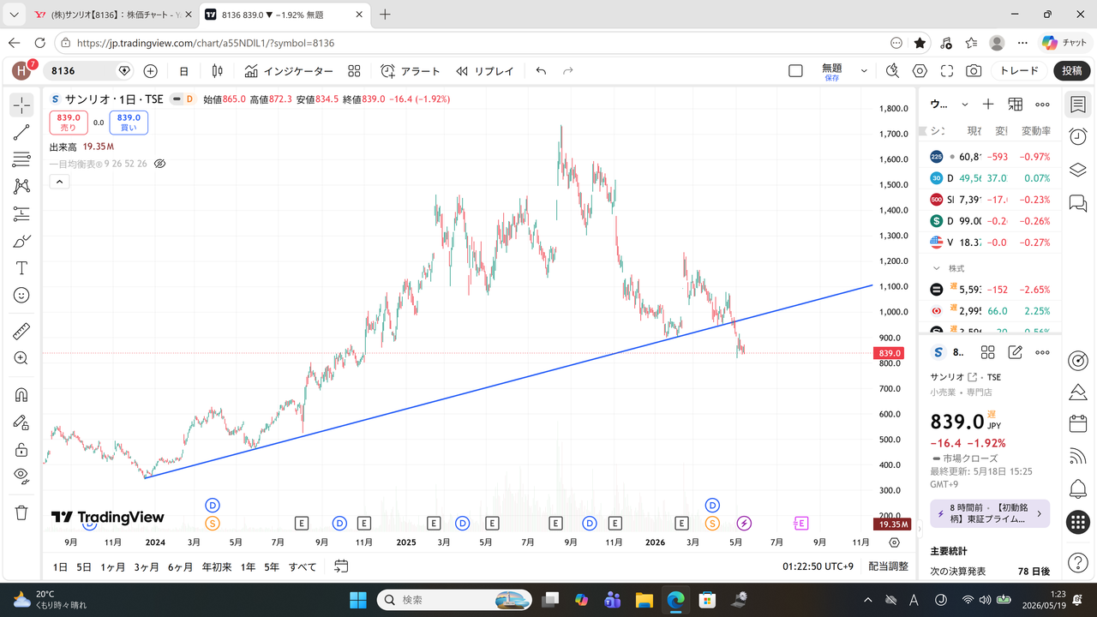
Task: Select the 5日 time range
Action: (x=84, y=566)
